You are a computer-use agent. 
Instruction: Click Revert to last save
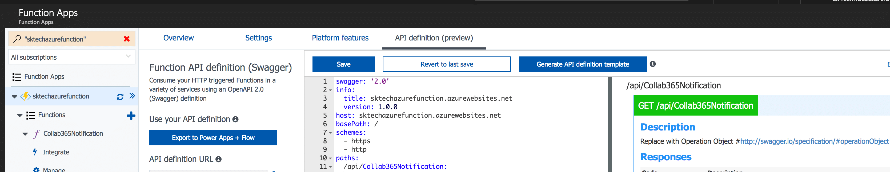tap(447, 64)
